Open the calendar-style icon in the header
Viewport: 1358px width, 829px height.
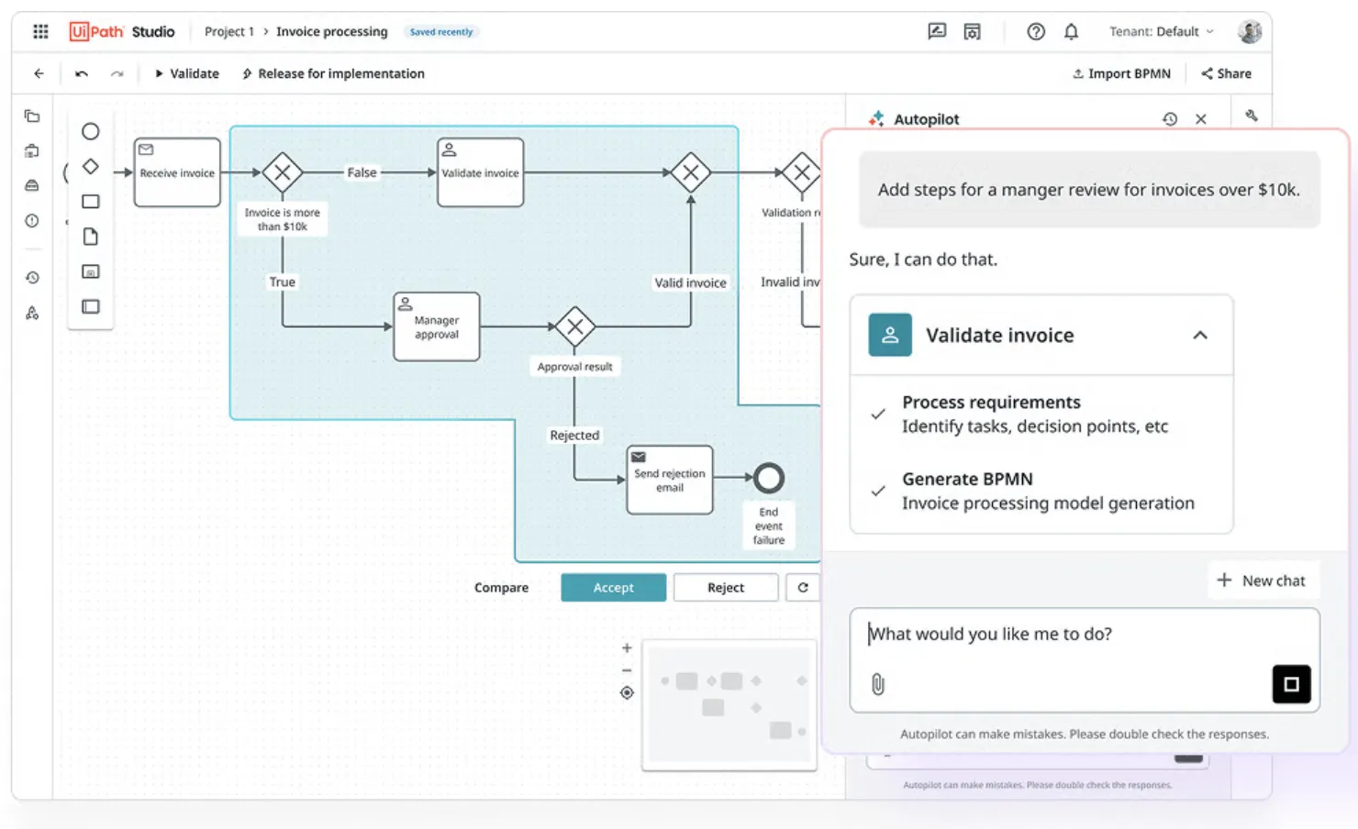973,31
